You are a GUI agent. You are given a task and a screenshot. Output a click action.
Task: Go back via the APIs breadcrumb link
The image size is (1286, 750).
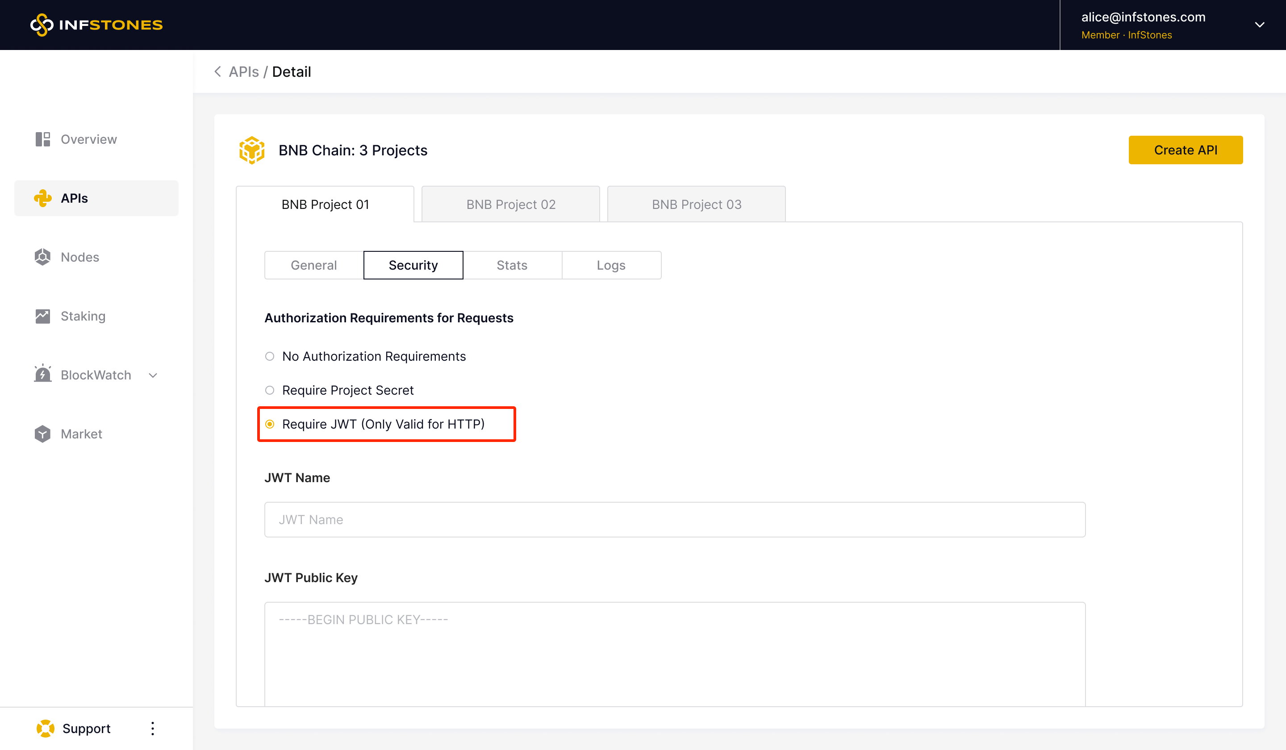[243, 72]
